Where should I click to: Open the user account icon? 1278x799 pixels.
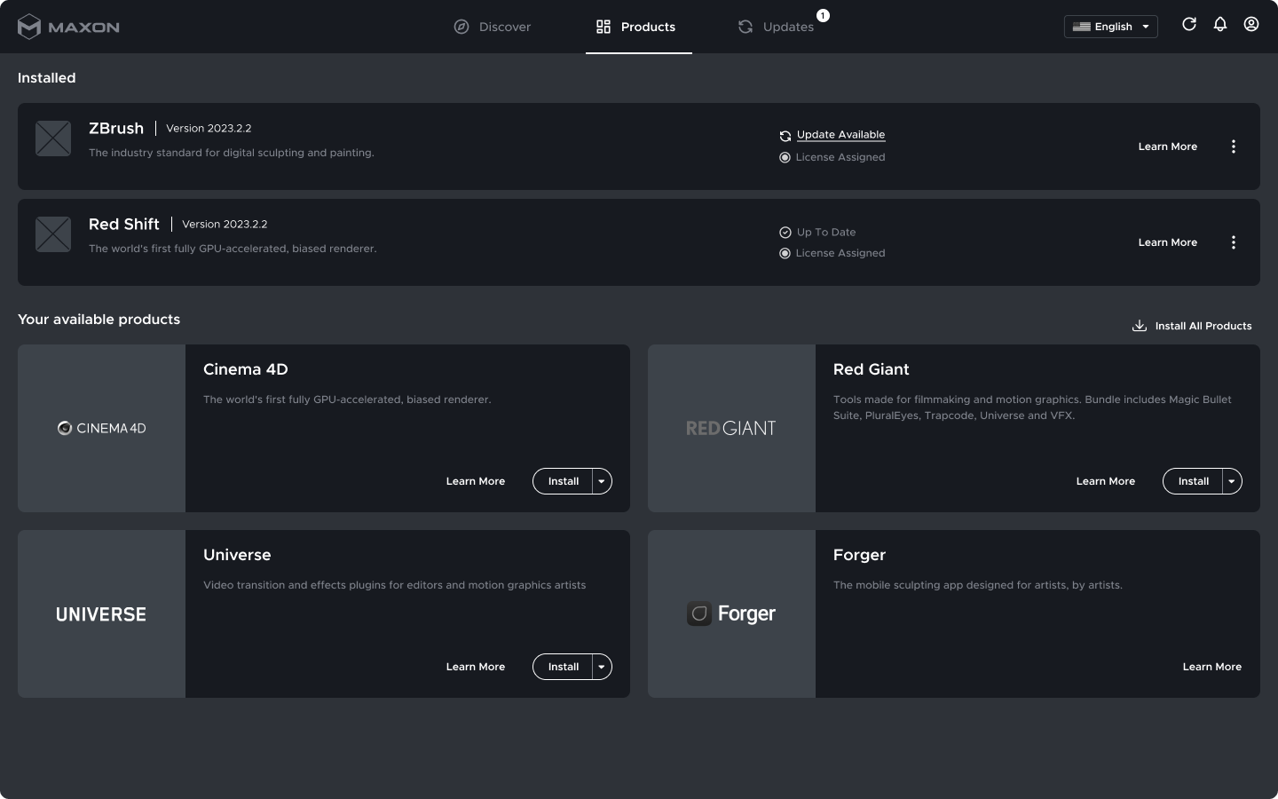[x=1251, y=24]
